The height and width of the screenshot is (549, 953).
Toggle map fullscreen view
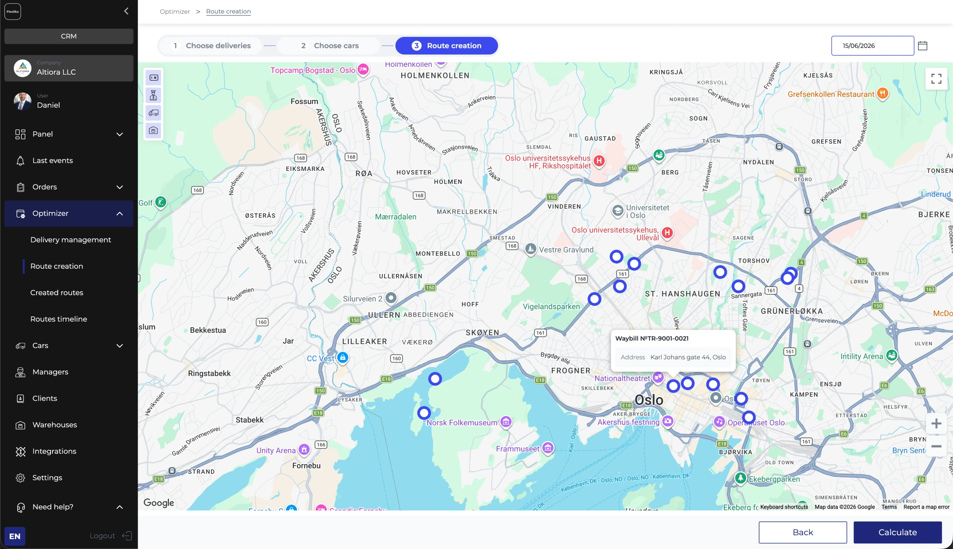pos(936,79)
